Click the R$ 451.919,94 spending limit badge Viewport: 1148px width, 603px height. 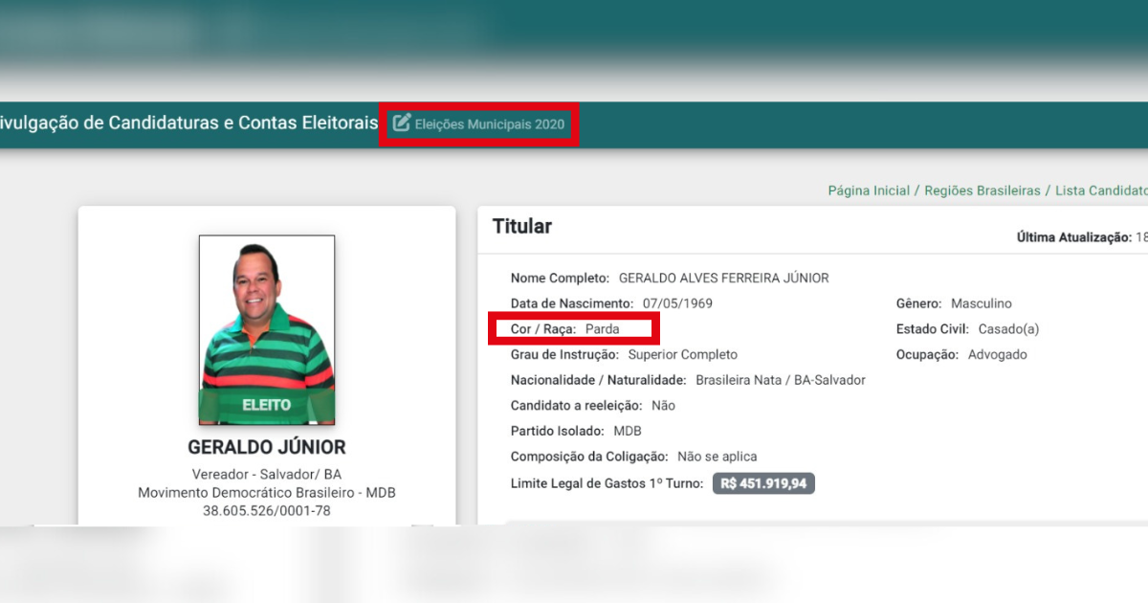click(763, 483)
